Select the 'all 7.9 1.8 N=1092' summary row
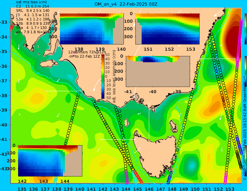Screen dimensions: 247x191 pos(34,32)
